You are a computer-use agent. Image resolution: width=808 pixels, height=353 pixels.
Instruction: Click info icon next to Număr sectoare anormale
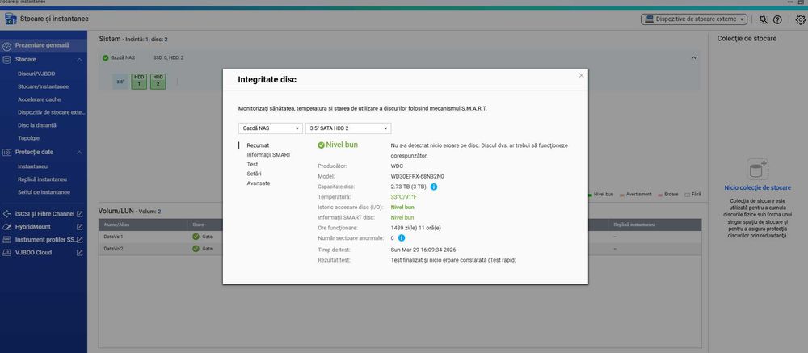tap(402, 238)
